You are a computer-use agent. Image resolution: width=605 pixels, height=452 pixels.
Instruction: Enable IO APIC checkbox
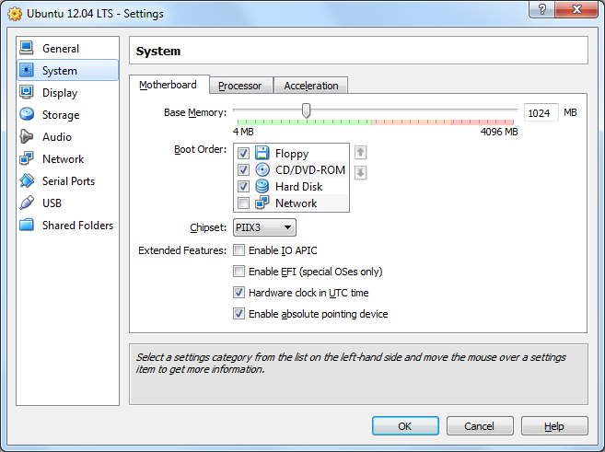(x=239, y=250)
